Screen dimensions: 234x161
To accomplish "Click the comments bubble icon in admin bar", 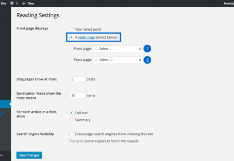I will (x=12, y=3).
